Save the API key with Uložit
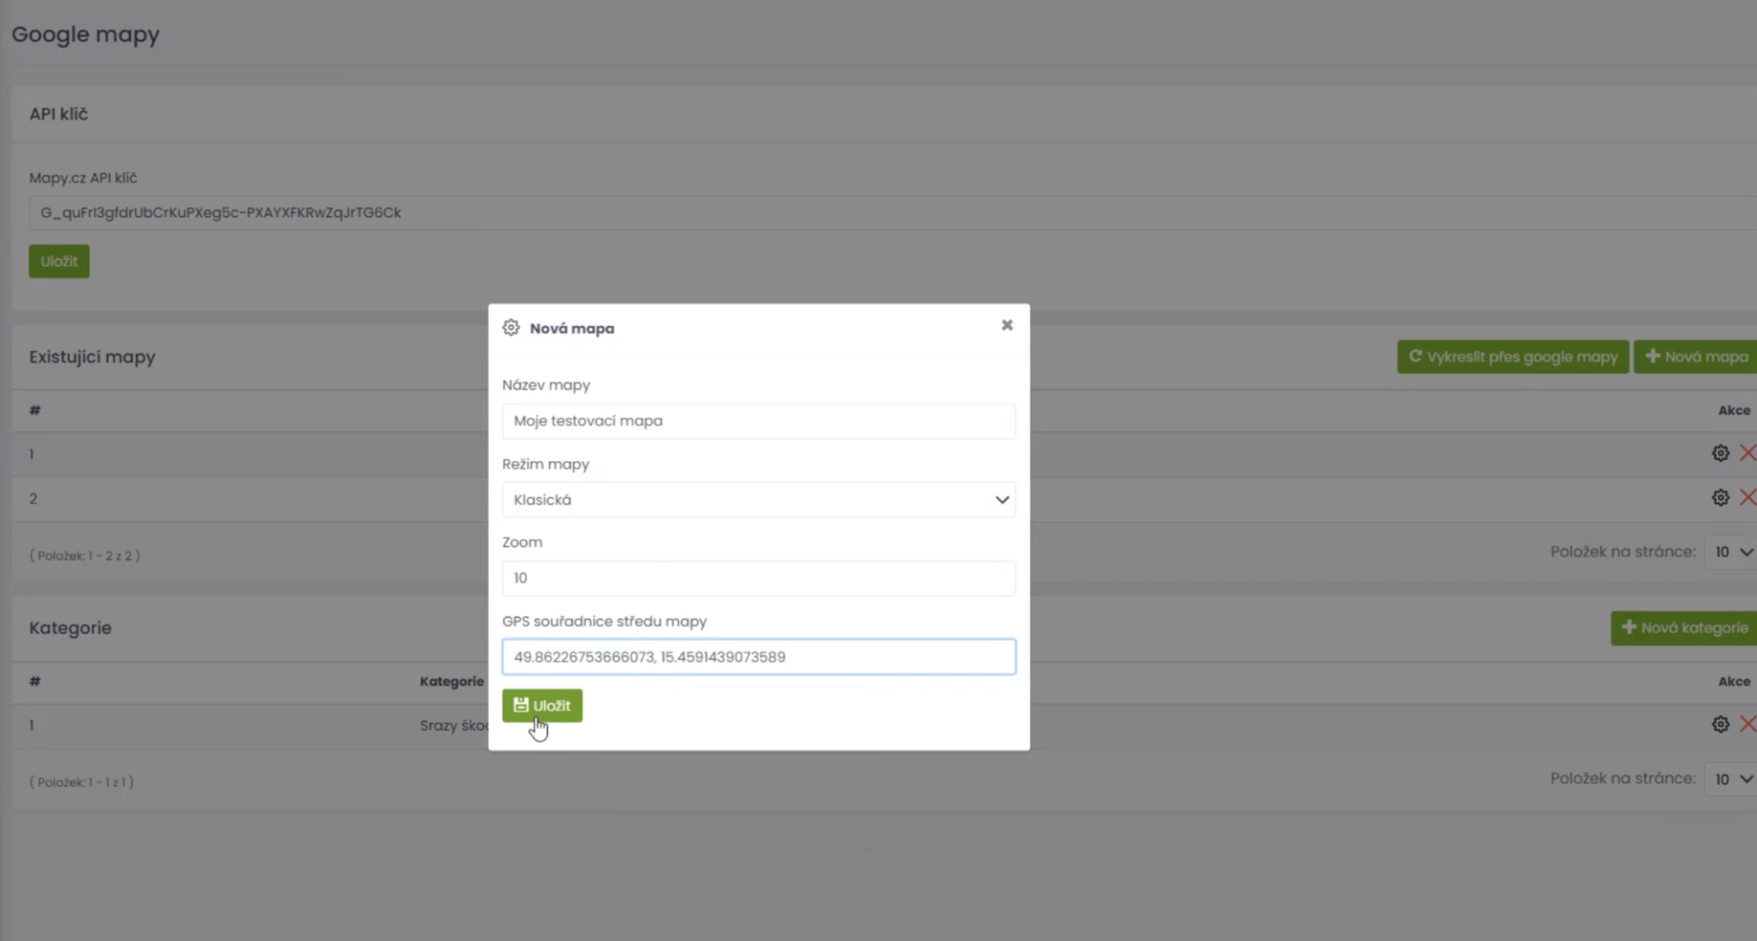 click(x=59, y=262)
